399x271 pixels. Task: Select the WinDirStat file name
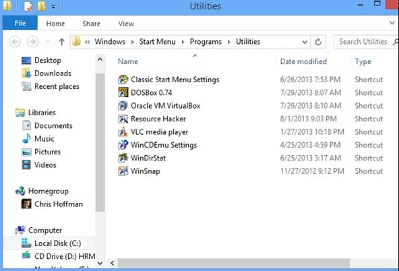pos(148,158)
